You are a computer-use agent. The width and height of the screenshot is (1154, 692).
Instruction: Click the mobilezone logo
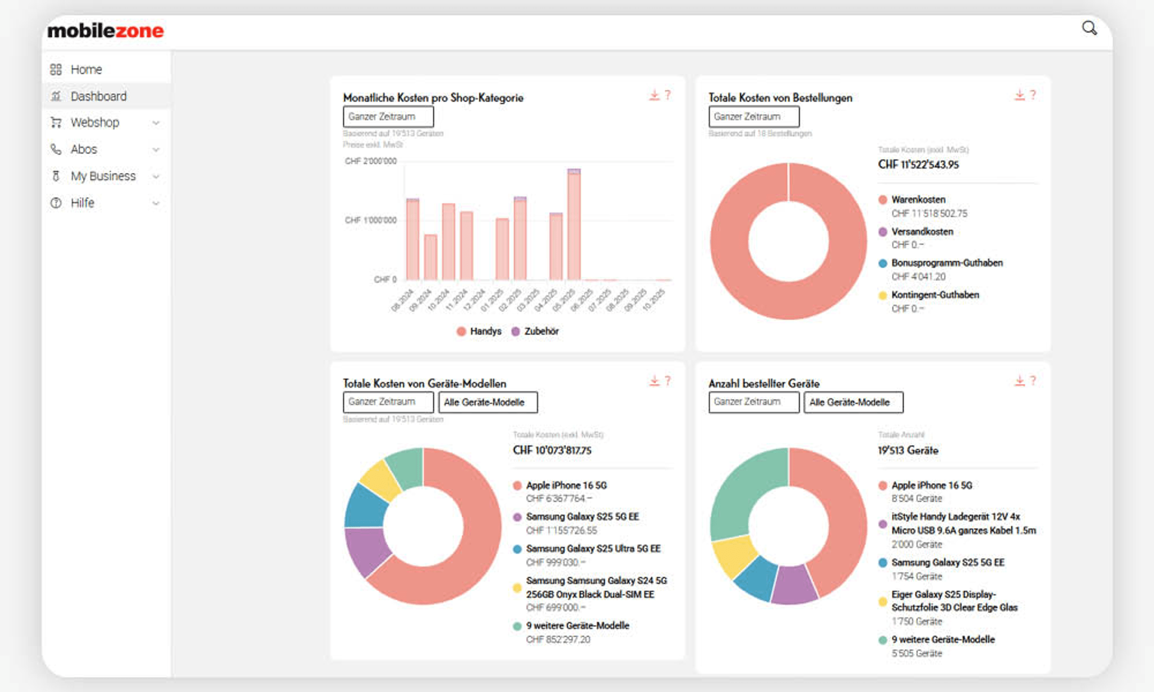105,31
